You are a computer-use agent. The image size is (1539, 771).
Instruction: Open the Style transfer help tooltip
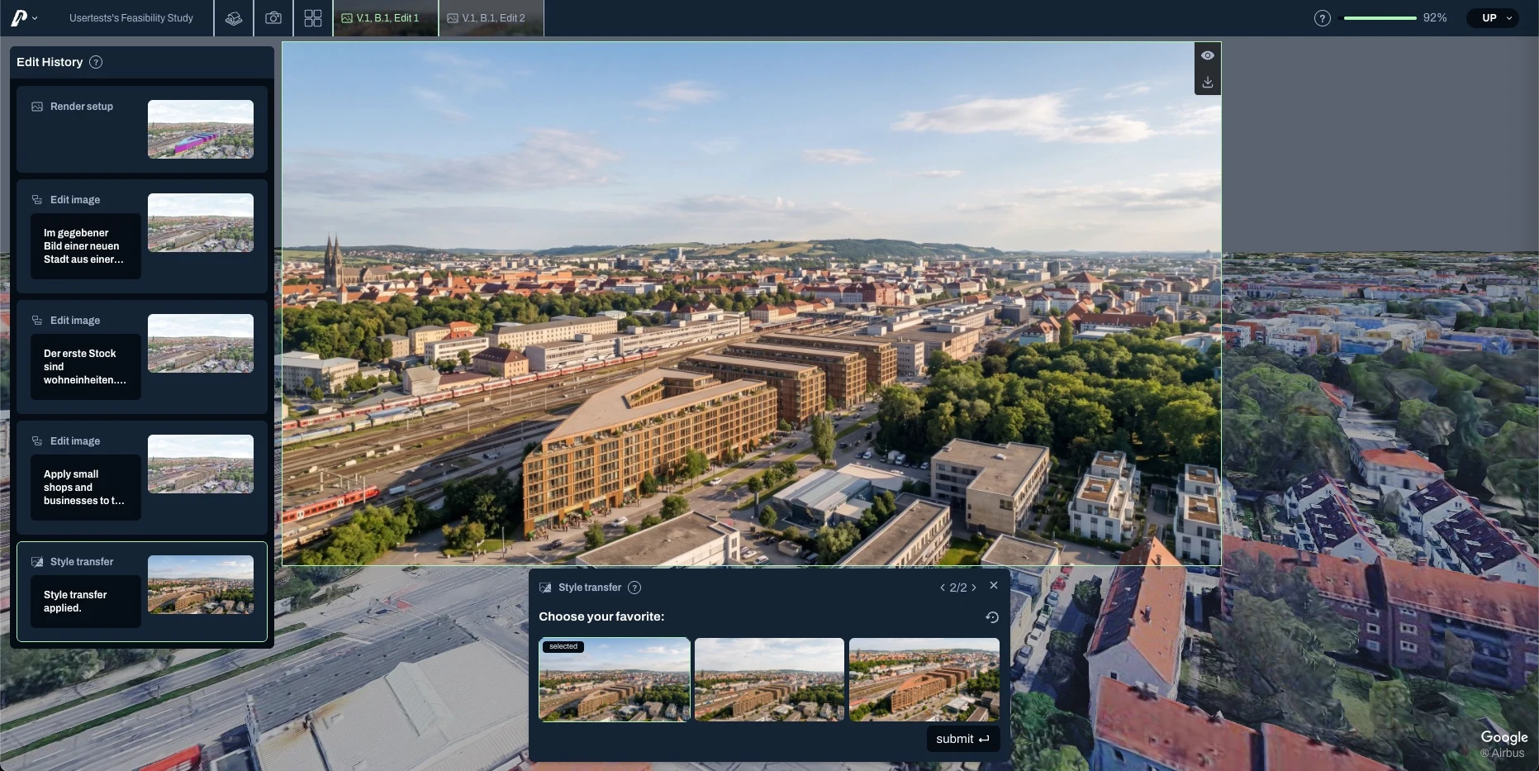[x=634, y=588]
